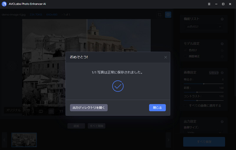Adjust the コントラスト slider
This screenshot has width=236, height=150.
[x=204, y=100]
